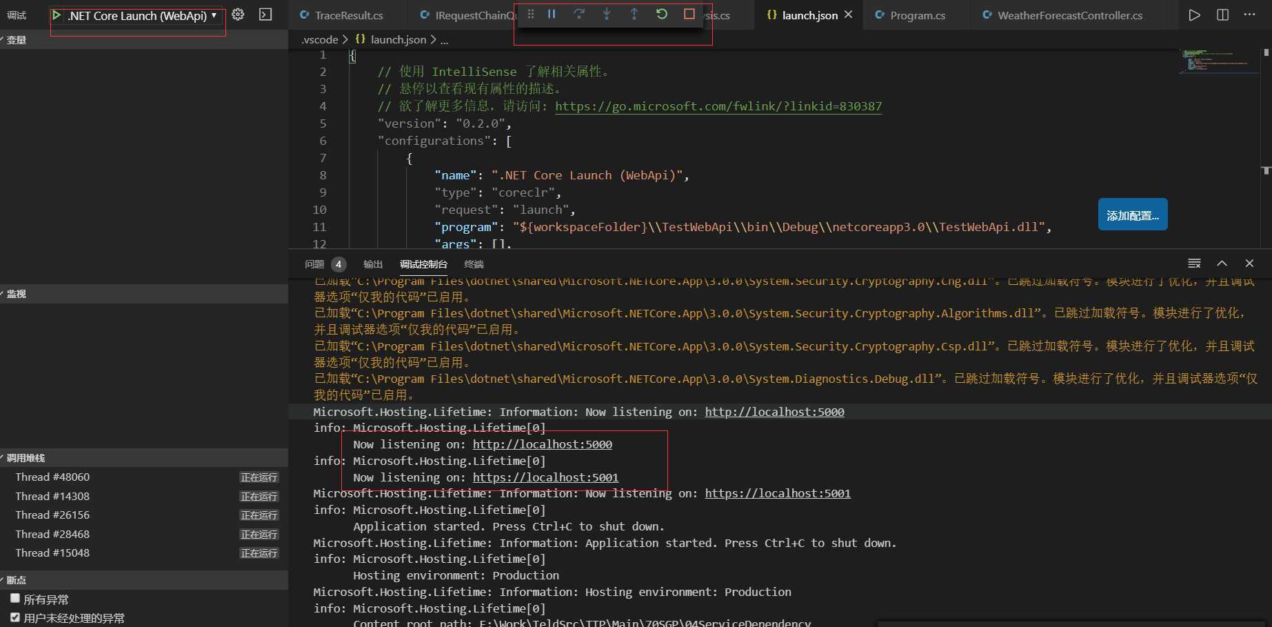Restart the debug session with green icon
The width and height of the screenshot is (1272, 627).
662,14
